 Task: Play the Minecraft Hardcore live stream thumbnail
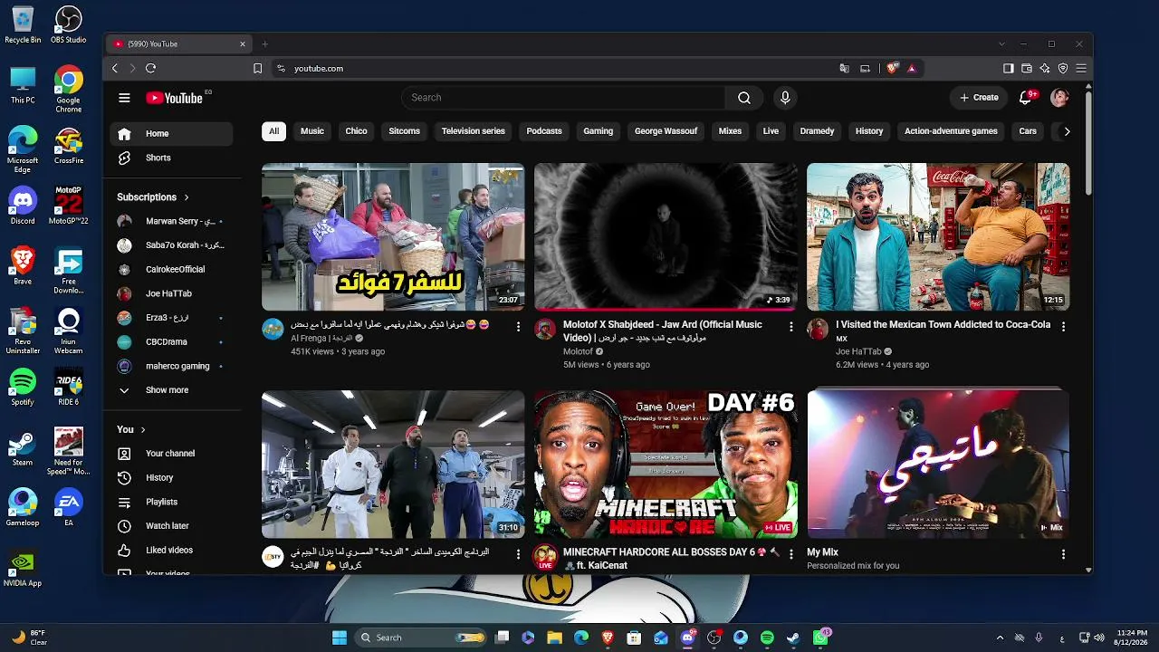[666, 464]
